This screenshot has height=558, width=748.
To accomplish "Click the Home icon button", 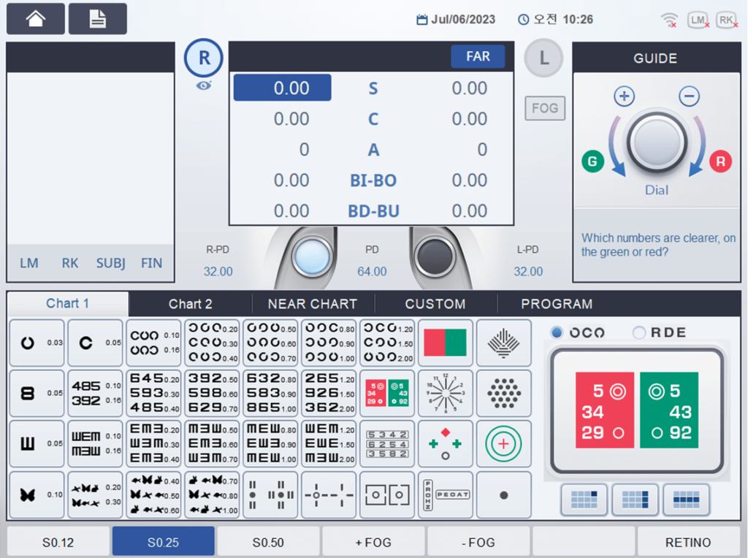I will pos(35,19).
